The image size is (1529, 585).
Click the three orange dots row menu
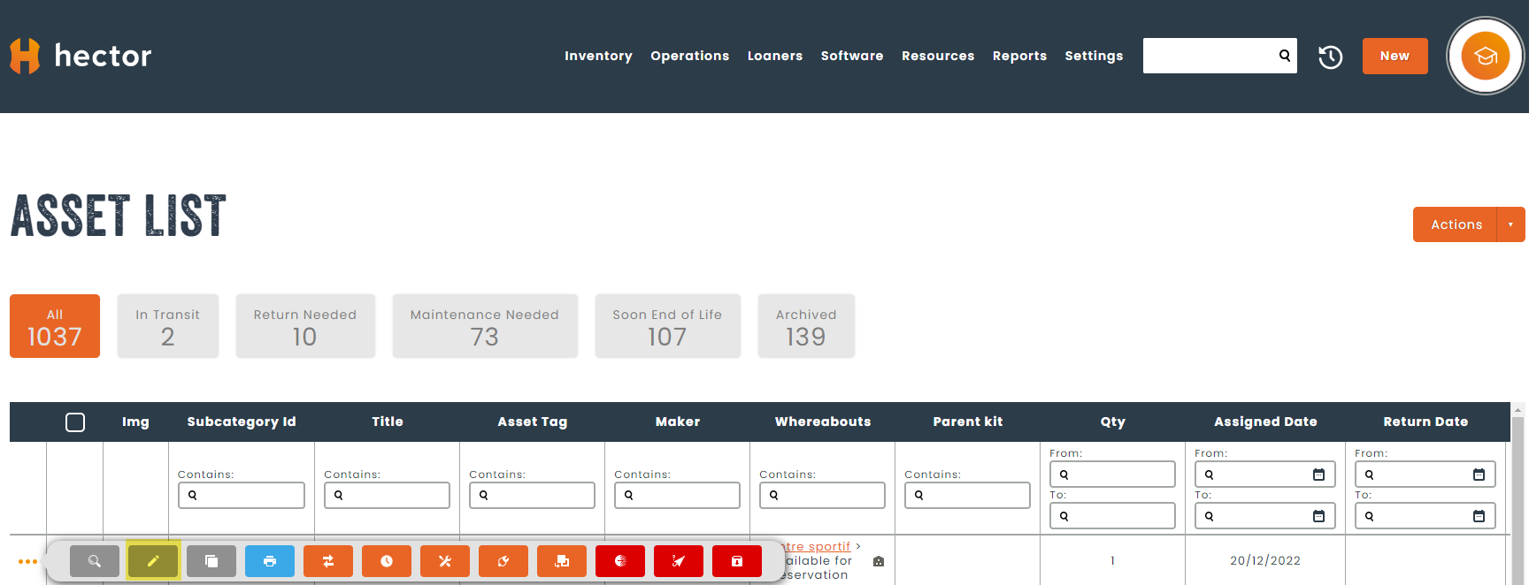(x=27, y=561)
